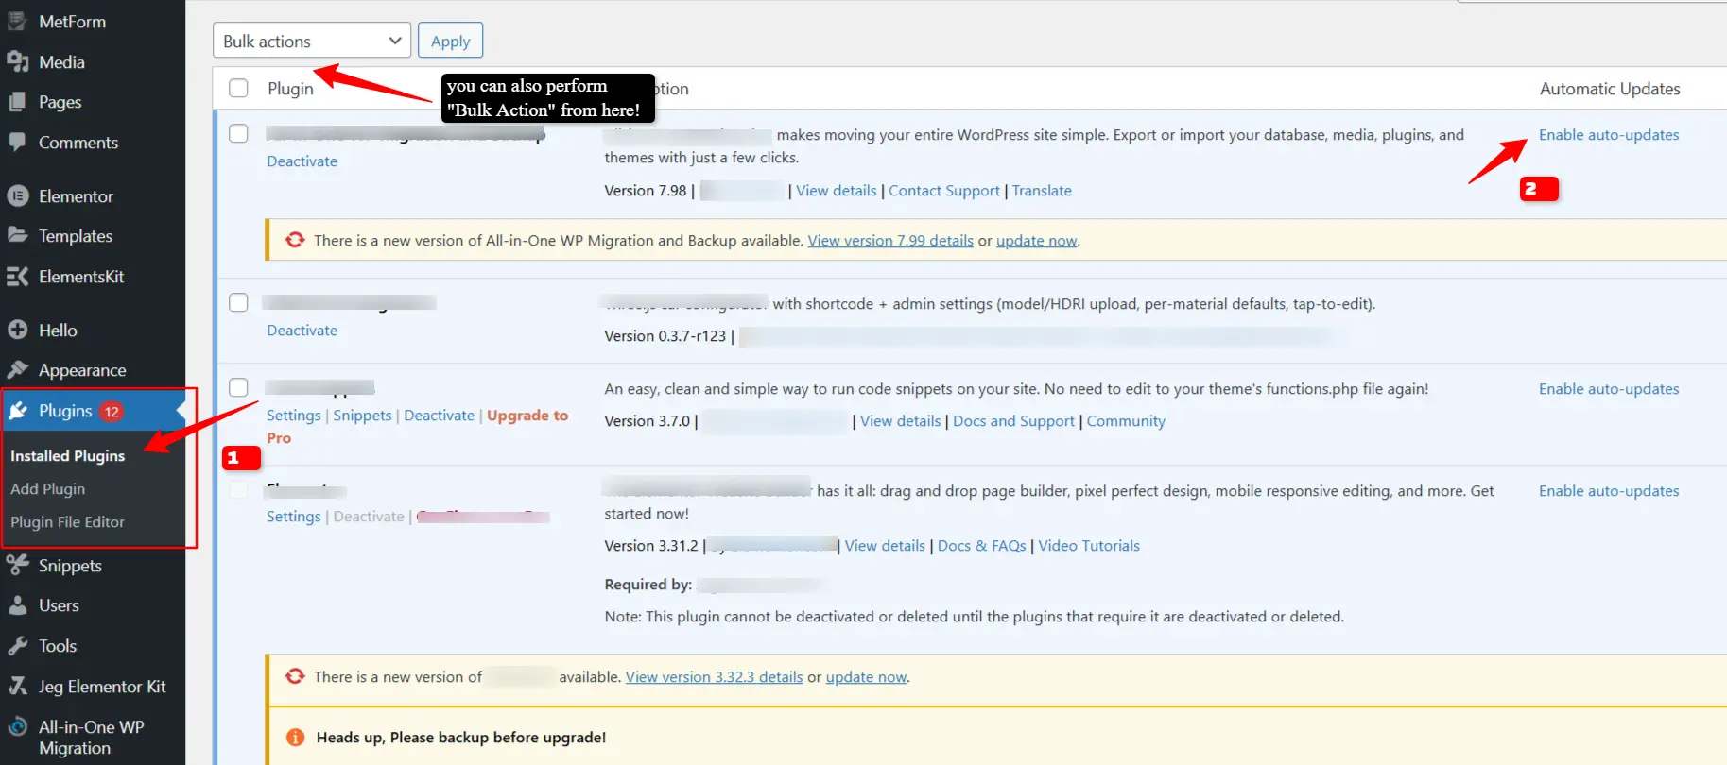Enable auto-updates for version 7.98 plugin

(x=1609, y=135)
